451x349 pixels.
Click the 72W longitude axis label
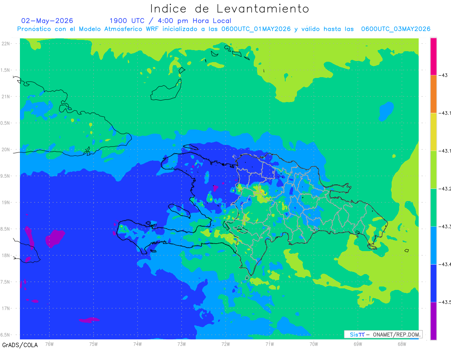pos(225,344)
